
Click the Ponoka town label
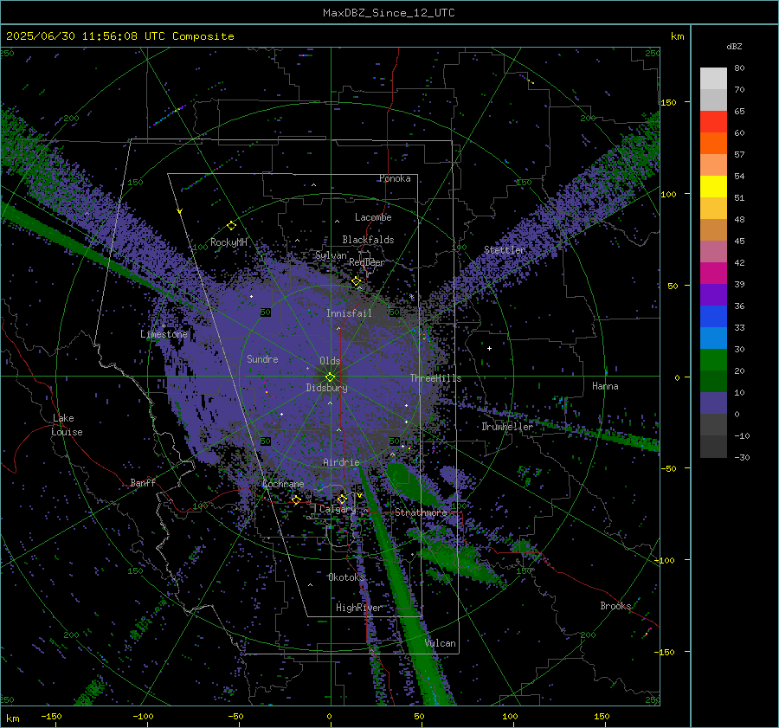click(x=395, y=178)
